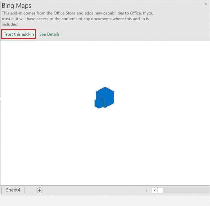Viewport: 210px width, 206px height.
Task: Click the Bing Maps add-in logo icon
Action: coord(104,97)
